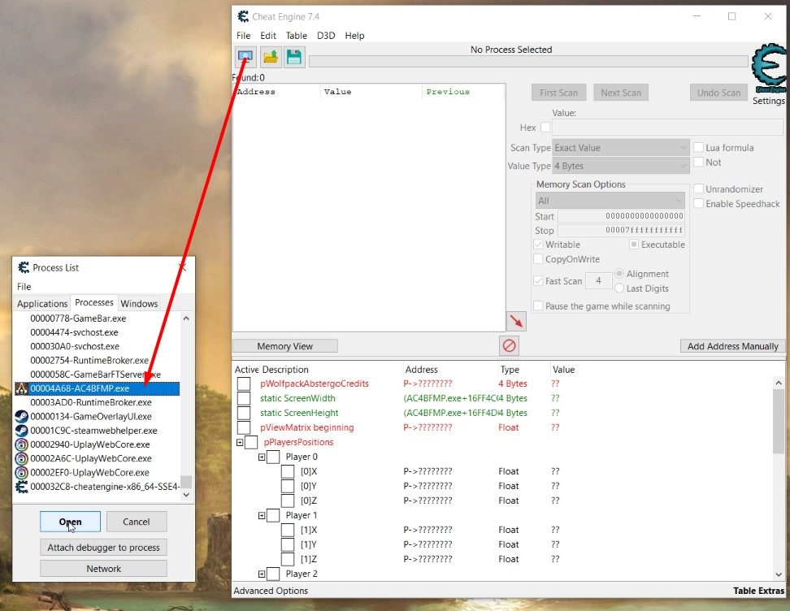Open Process List File menu
The height and width of the screenshot is (611, 790).
pos(24,286)
